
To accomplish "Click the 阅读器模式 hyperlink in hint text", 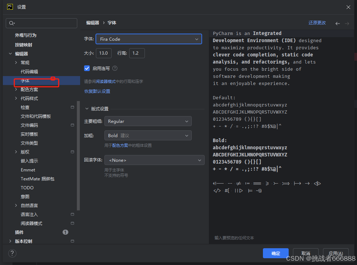I will (x=106, y=81).
